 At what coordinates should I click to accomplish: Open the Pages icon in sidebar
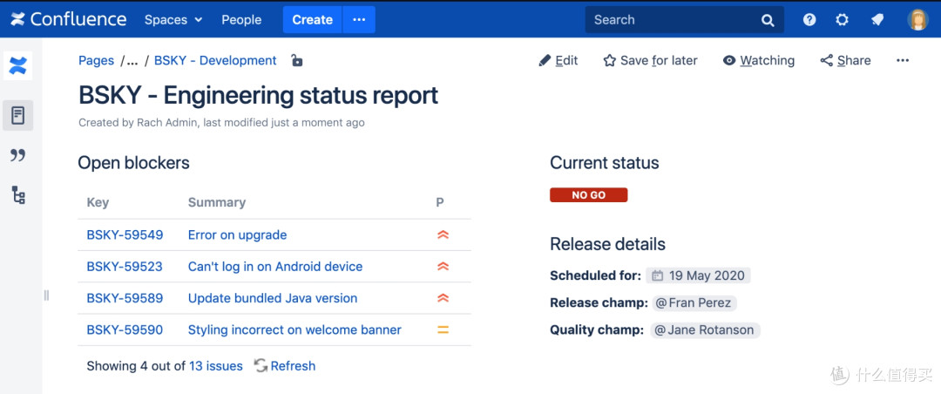click(x=18, y=115)
